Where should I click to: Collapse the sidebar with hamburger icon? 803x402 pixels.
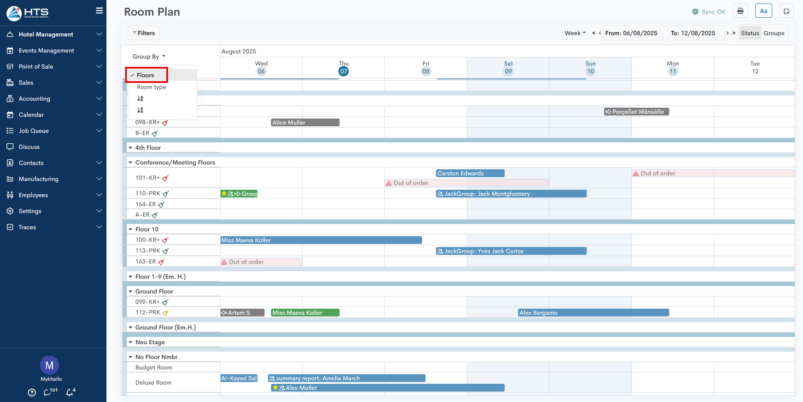(x=99, y=10)
